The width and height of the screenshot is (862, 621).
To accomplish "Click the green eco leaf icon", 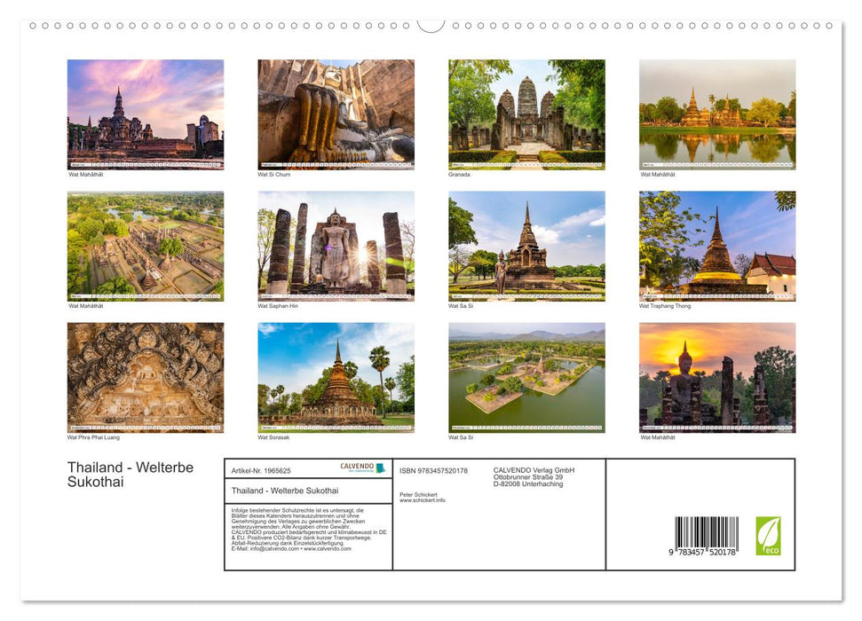I will tap(768, 536).
